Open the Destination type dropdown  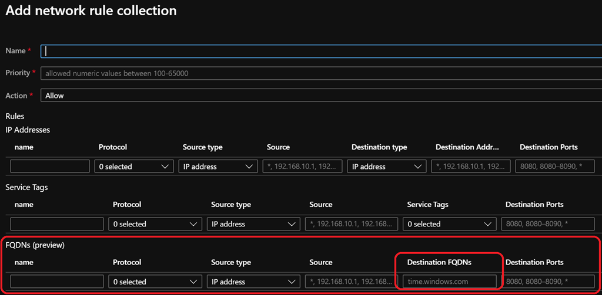coord(386,167)
